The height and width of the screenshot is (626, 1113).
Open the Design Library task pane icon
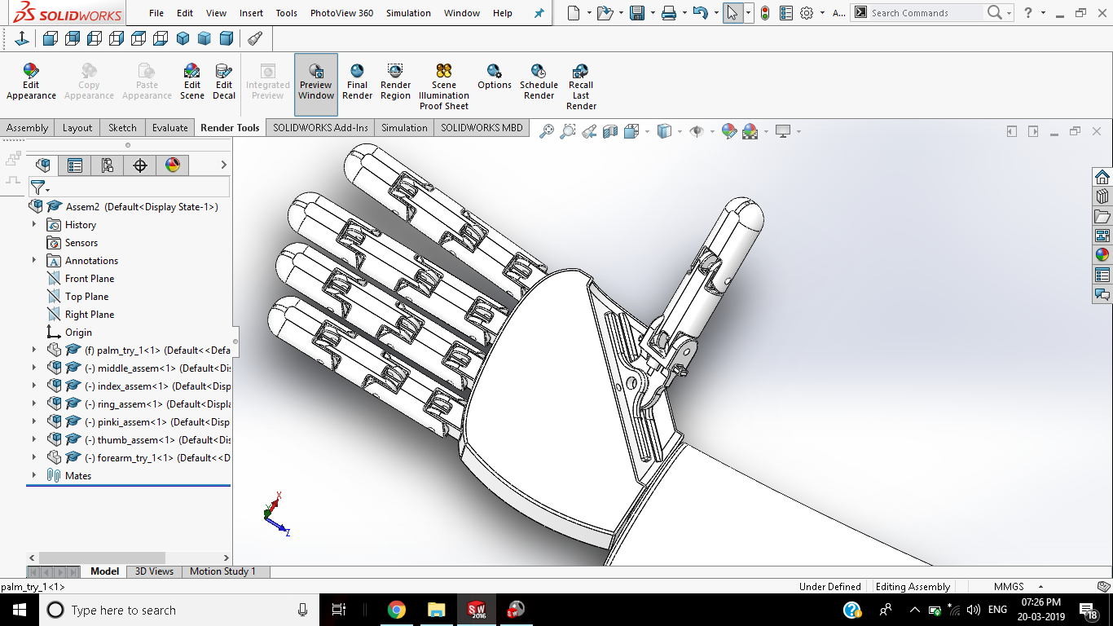coord(1102,196)
